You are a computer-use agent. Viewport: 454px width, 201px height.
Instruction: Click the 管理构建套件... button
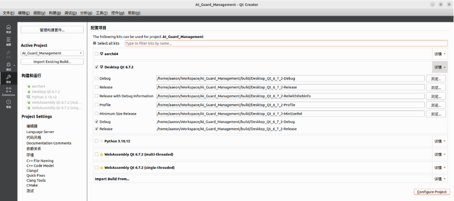52,30
